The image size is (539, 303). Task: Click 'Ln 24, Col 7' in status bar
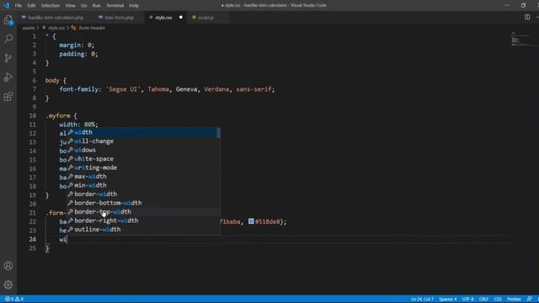[422, 300]
